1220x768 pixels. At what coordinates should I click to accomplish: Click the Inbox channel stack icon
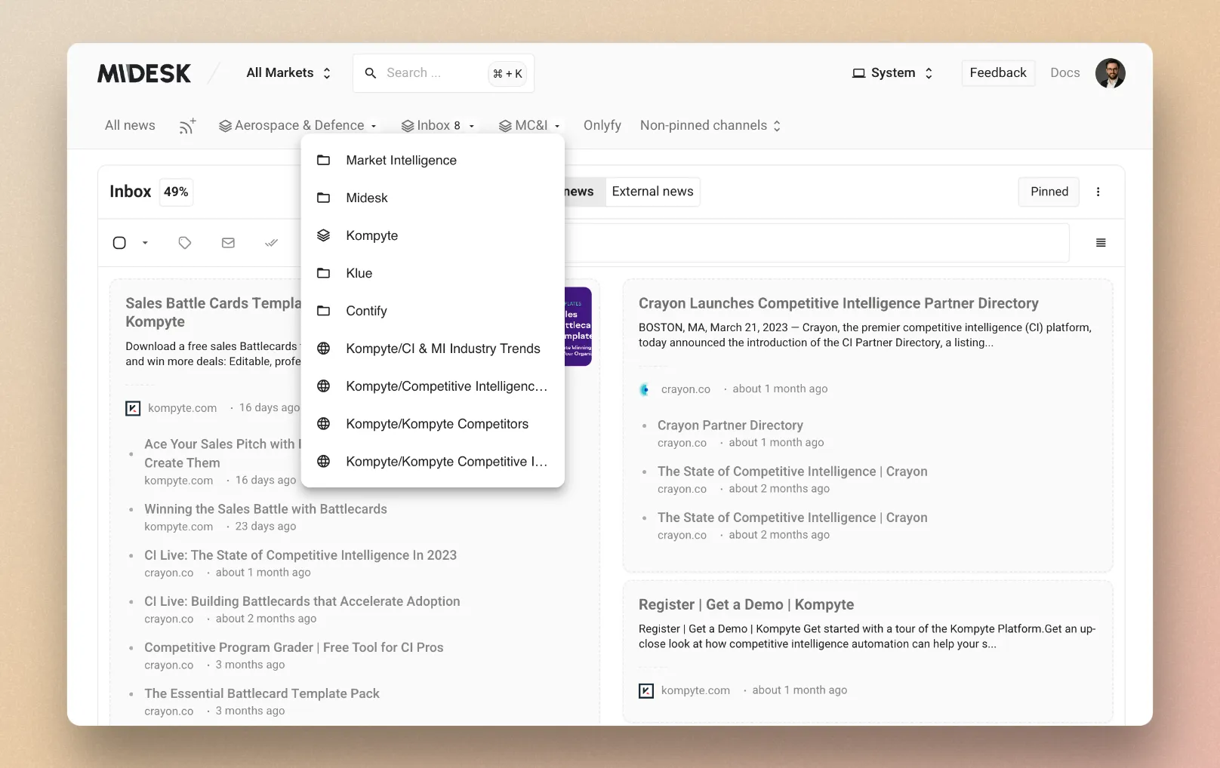[x=408, y=126]
